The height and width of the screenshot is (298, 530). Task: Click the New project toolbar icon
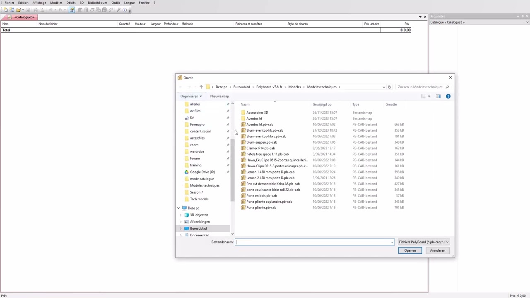pyautogui.click(x=12, y=10)
